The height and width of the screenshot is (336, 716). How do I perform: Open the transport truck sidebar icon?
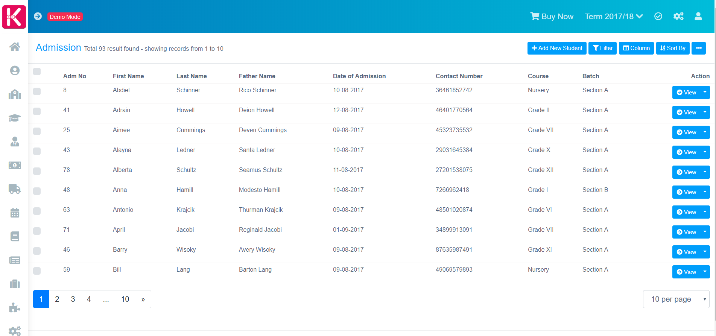click(x=15, y=189)
